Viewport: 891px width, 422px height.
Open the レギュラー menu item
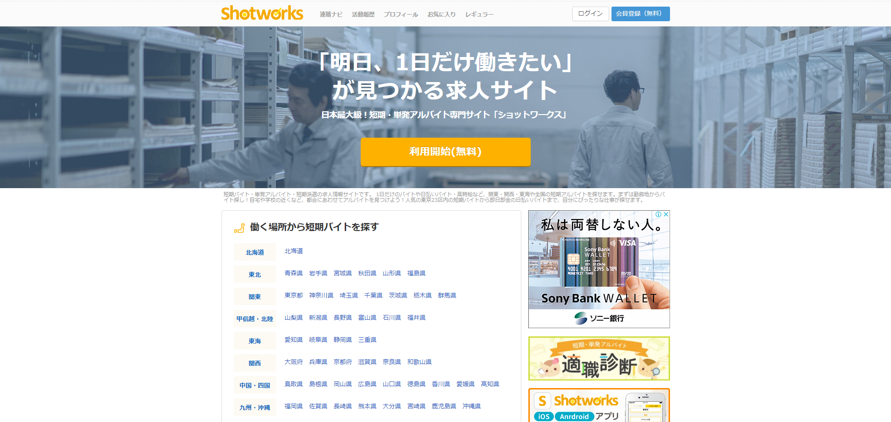coord(479,14)
